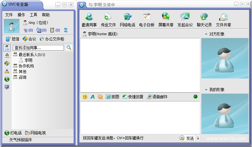Click the 天气预报插件 weather plugin
The width and height of the screenshot is (252, 147).
pos(20,140)
